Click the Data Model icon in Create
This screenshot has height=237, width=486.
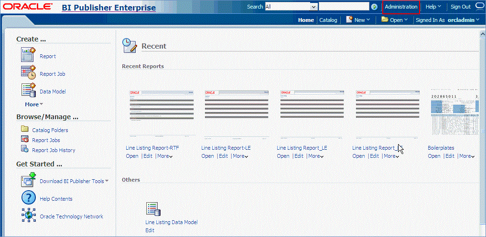pyautogui.click(x=29, y=90)
